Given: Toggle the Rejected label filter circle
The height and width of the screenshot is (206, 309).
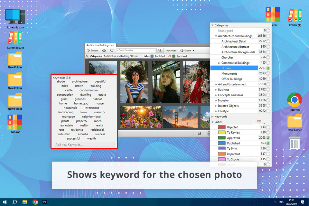Looking at the screenshot, I should (x=268, y=127).
